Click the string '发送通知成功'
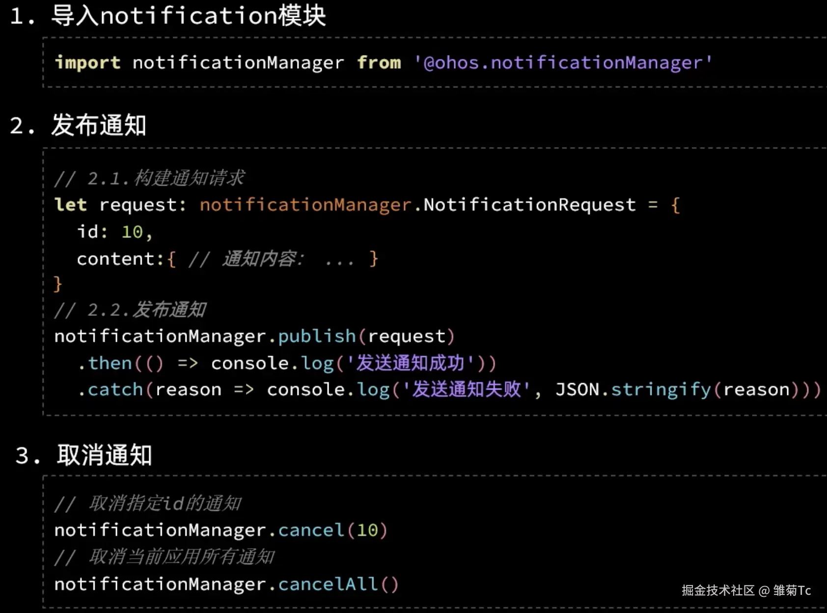This screenshot has width=827, height=613. [410, 363]
